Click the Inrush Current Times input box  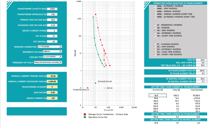(52, 30)
